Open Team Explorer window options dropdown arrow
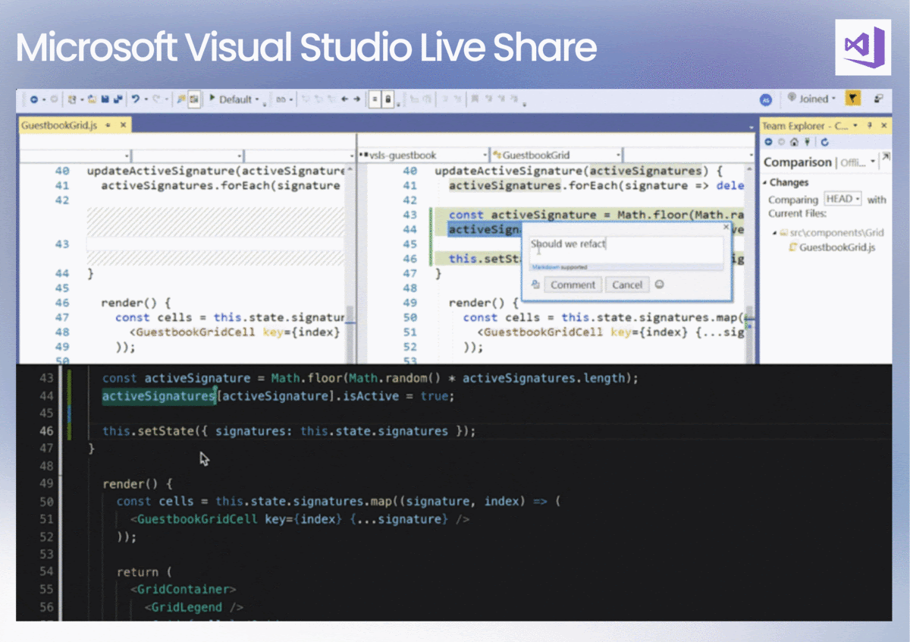Screen dimensions: 910x642 click(x=855, y=125)
